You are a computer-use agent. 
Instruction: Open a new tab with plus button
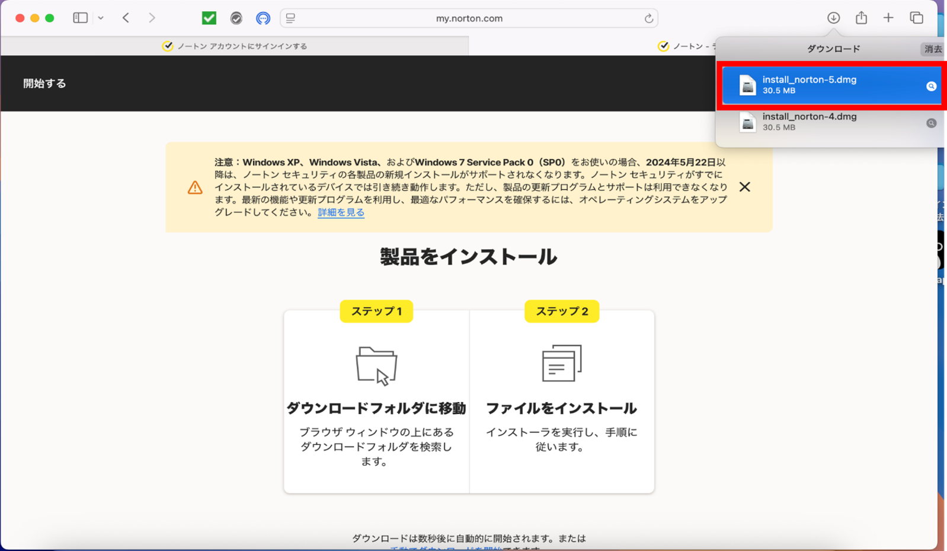coord(888,18)
